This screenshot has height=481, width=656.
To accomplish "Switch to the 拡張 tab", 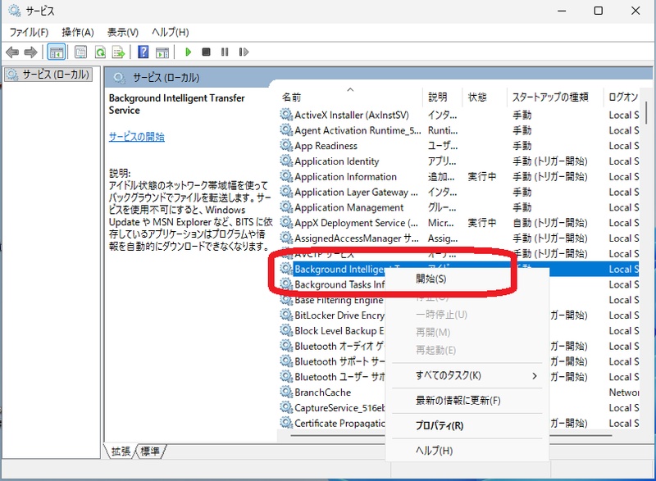I will (120, 451).
